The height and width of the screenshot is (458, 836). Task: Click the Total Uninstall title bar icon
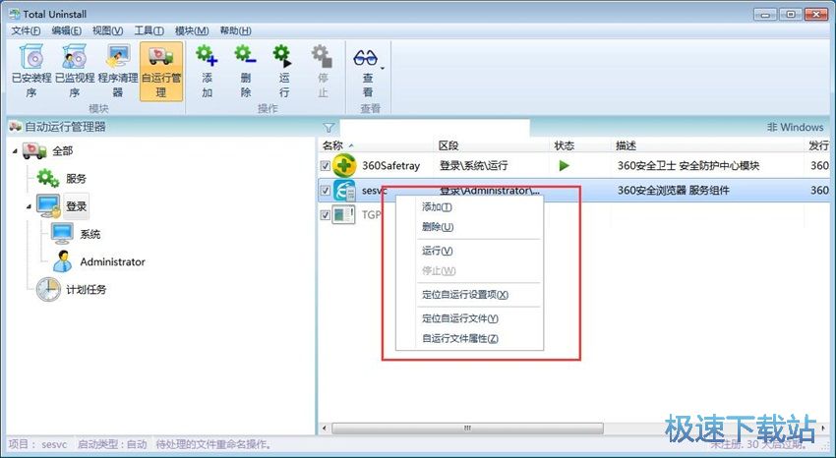click(15, 14)
